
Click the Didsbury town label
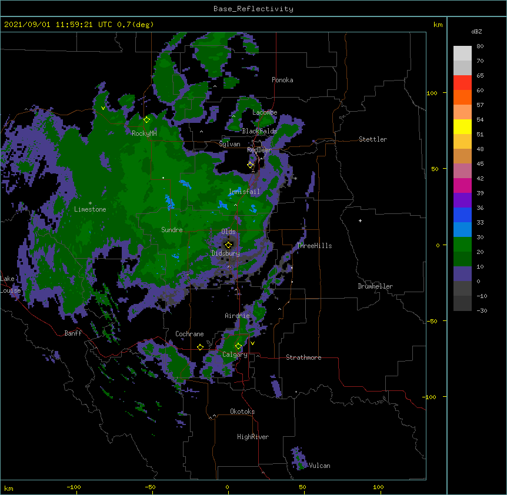click(x=226, y=253)
